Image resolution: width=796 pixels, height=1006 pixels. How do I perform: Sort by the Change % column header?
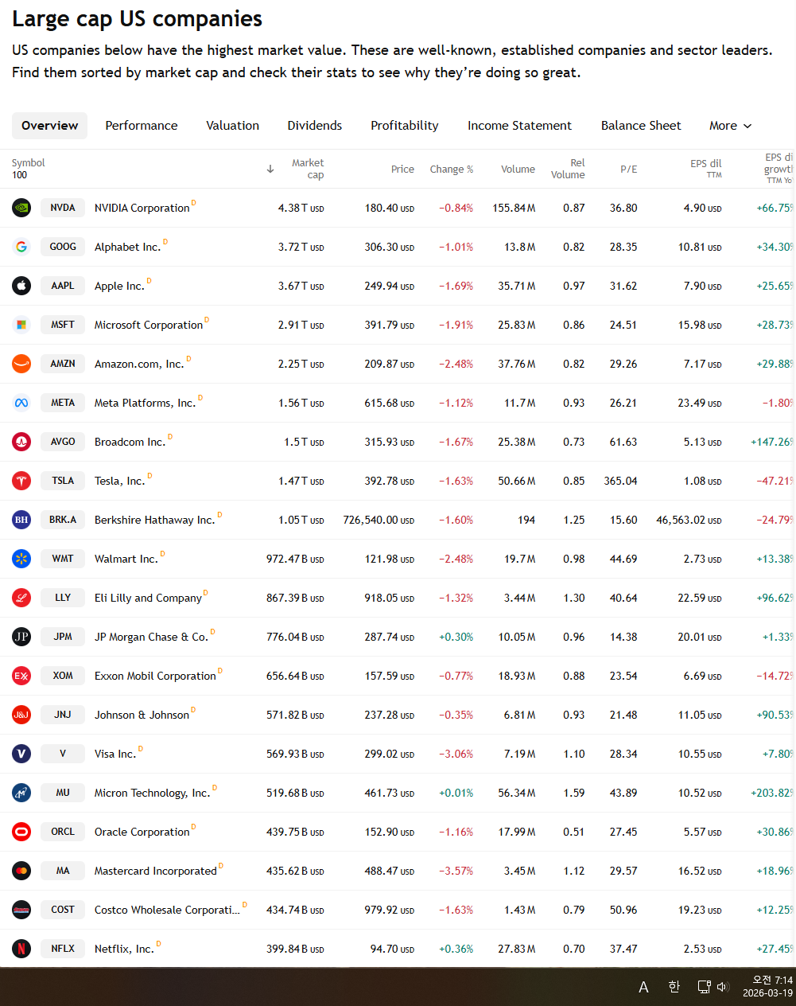pos(452,170)
